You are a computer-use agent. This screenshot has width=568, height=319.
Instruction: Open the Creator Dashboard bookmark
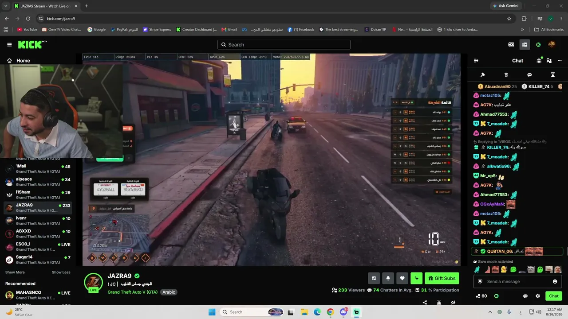[x=196, y=30]
